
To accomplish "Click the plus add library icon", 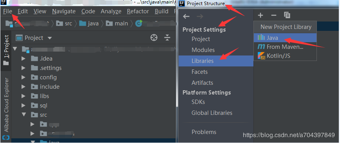I will coord(260,15).
